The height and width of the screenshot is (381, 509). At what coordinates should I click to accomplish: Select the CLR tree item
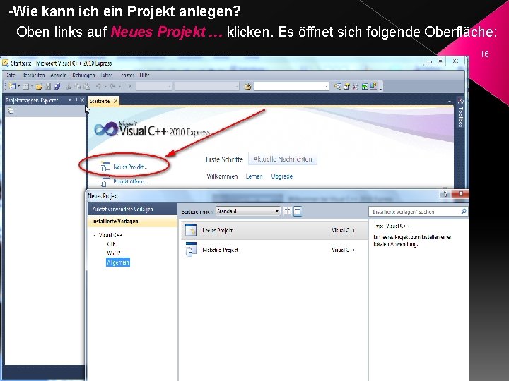point(111,244)
